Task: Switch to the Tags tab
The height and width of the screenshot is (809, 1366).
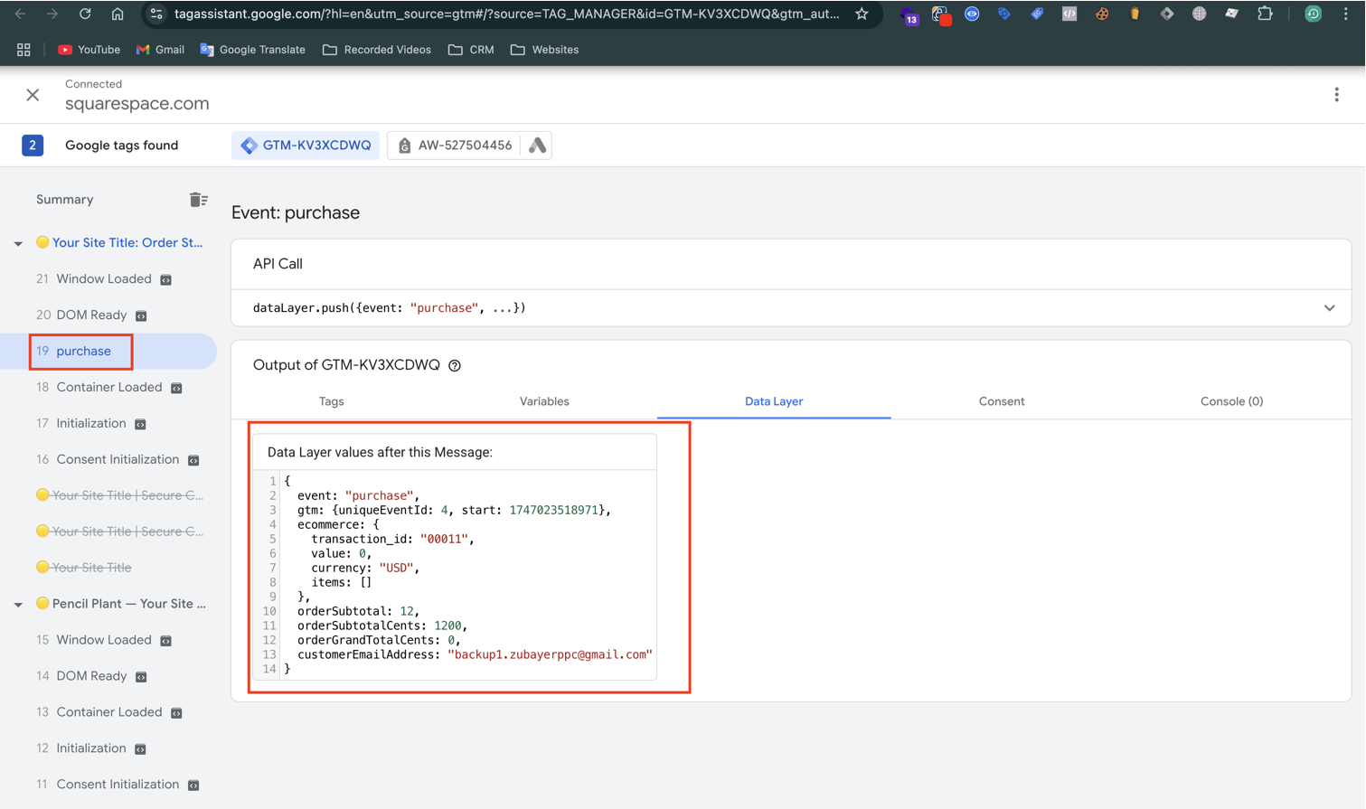Action: 331,401
